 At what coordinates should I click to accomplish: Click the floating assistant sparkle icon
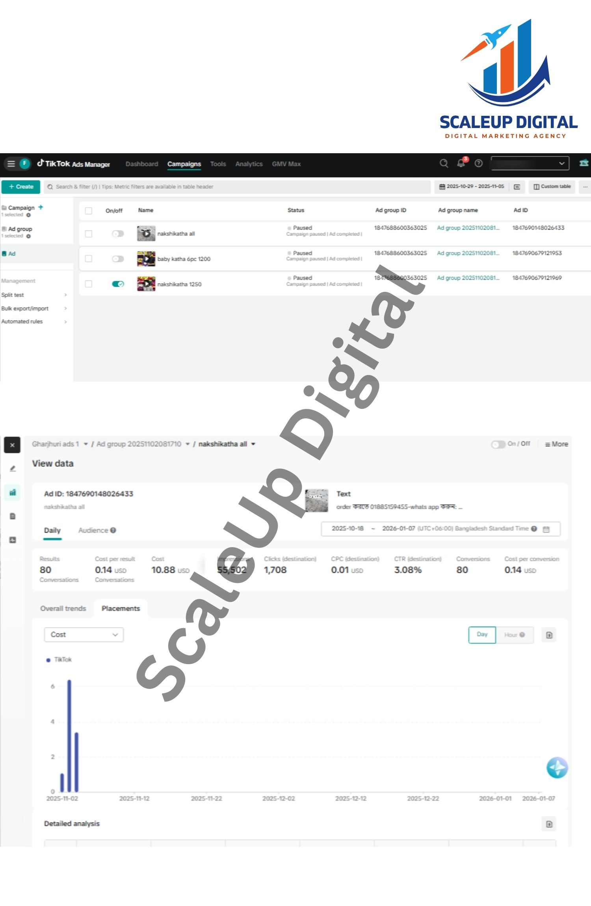(x=557, y=768)
